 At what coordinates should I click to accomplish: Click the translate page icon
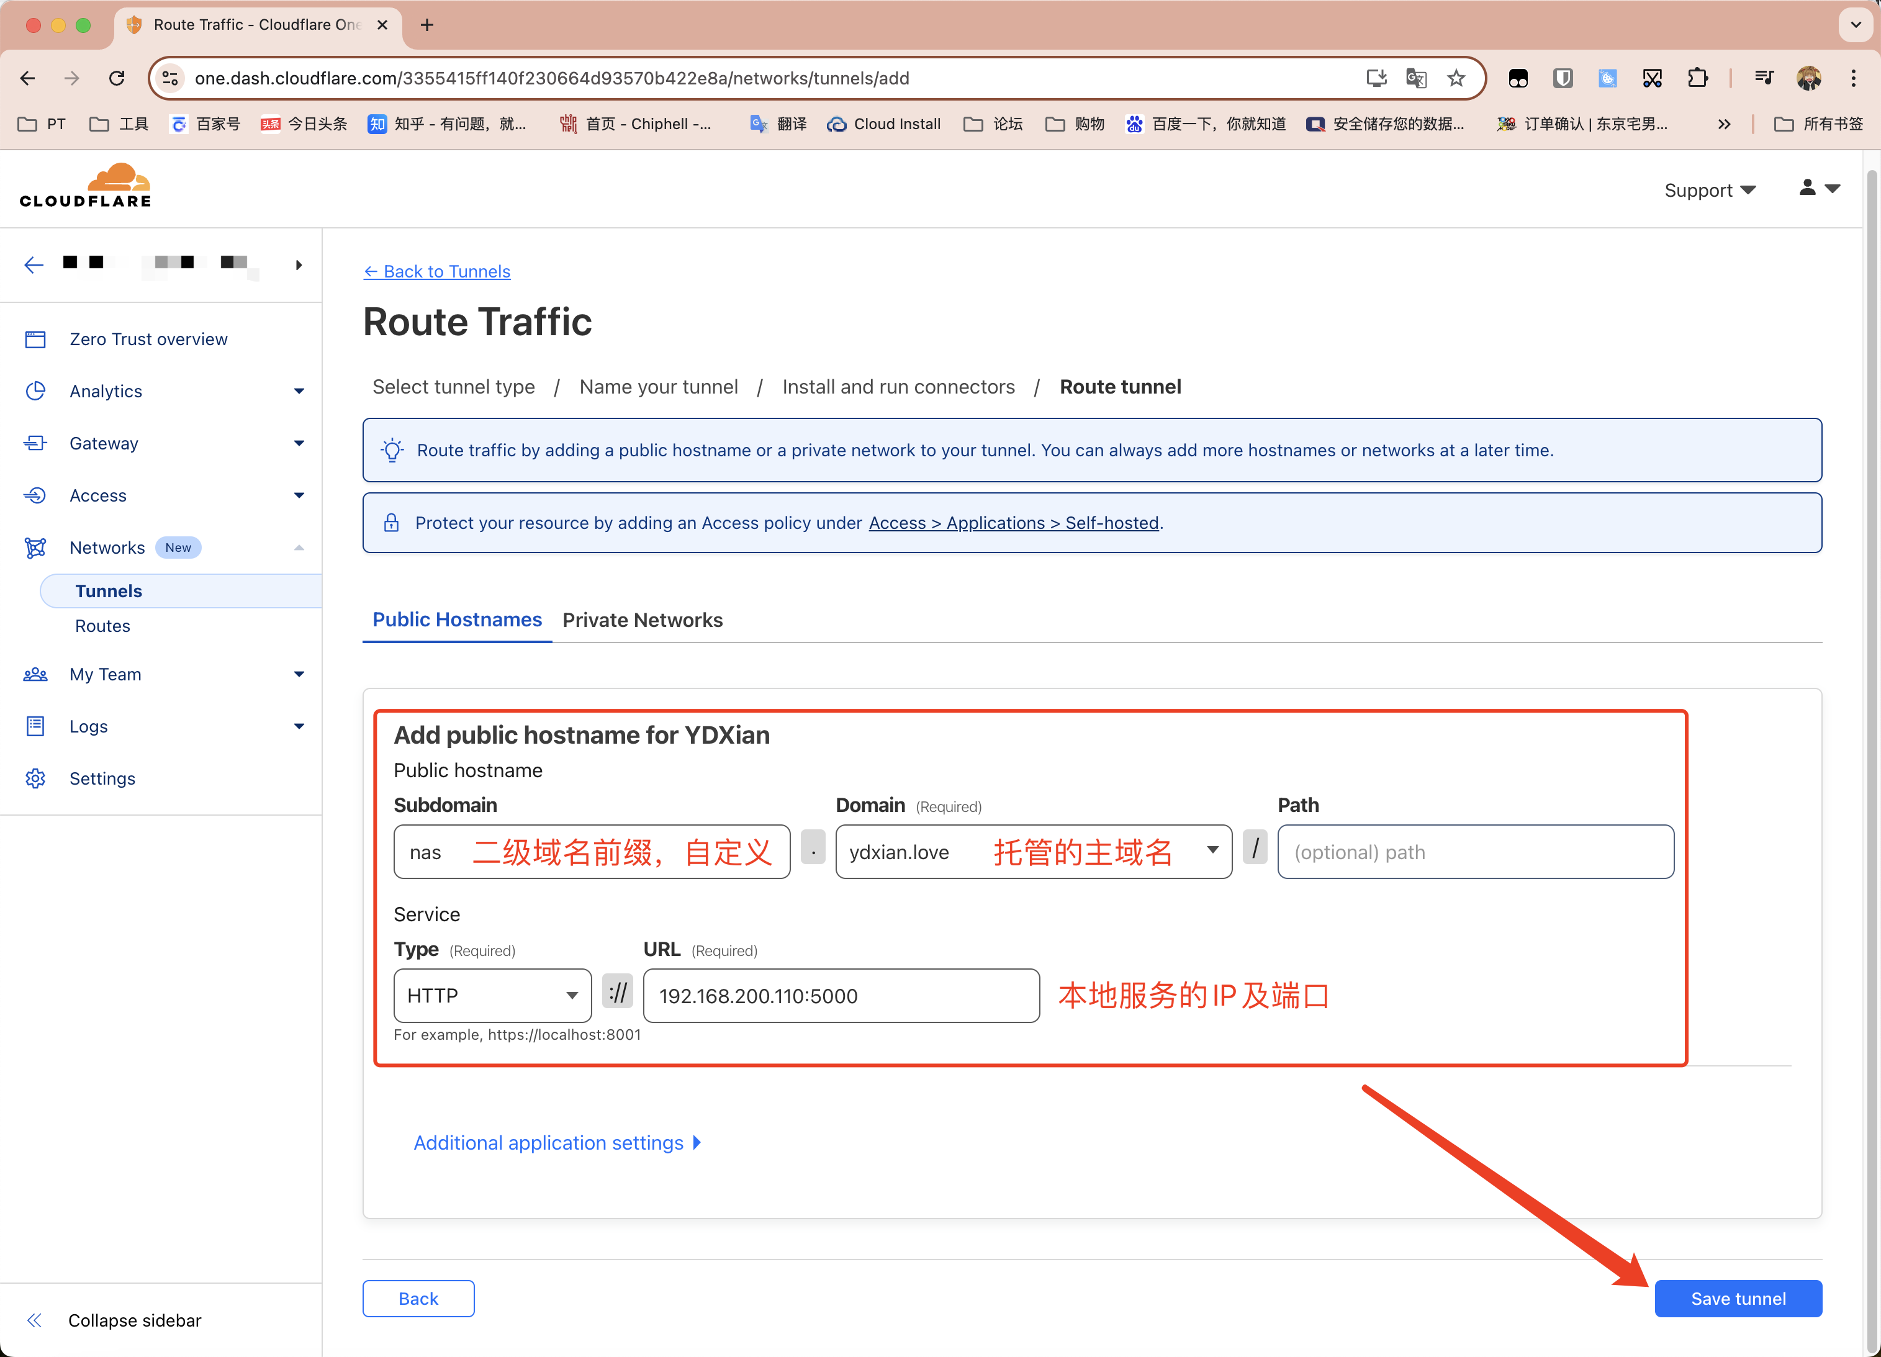coord(1416,78)
